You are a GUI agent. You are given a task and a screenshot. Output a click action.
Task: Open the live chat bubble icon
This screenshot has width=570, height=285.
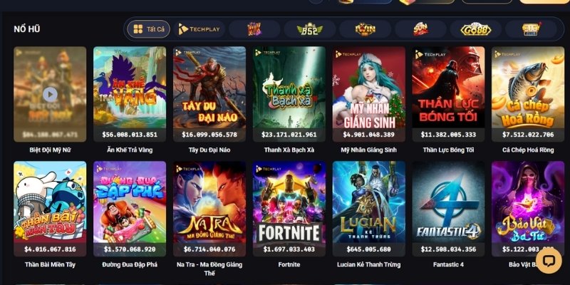coord(549,261)
